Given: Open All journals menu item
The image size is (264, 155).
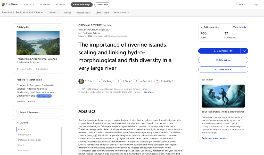Looking at the screenshot, I should (x=45, y=5).
